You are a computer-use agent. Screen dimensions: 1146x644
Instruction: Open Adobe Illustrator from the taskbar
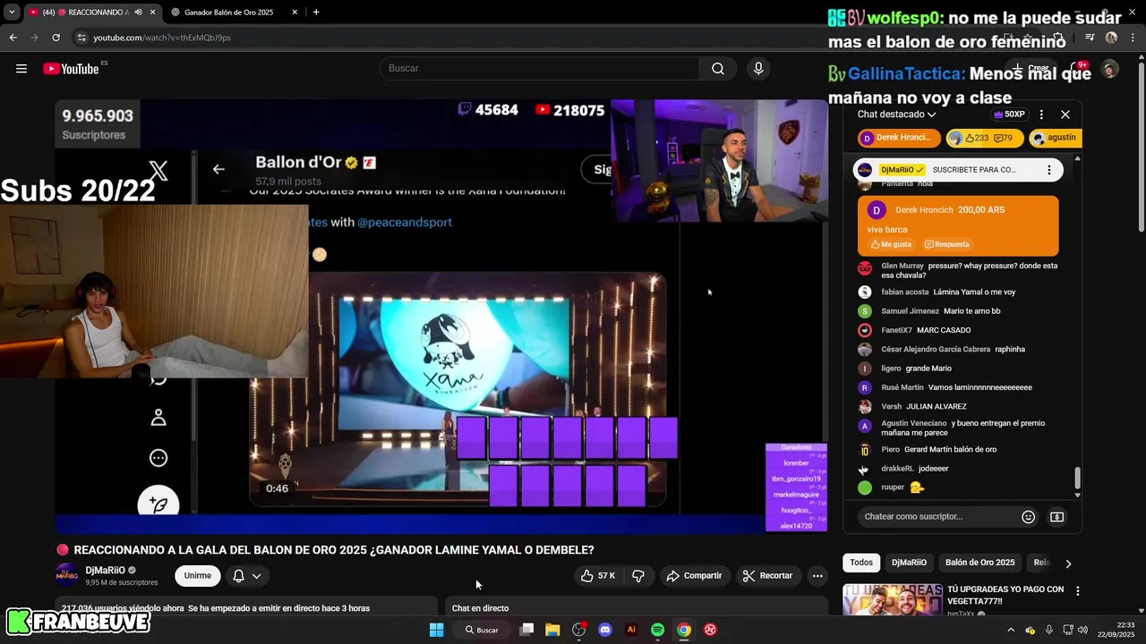(x=631, y=630)
